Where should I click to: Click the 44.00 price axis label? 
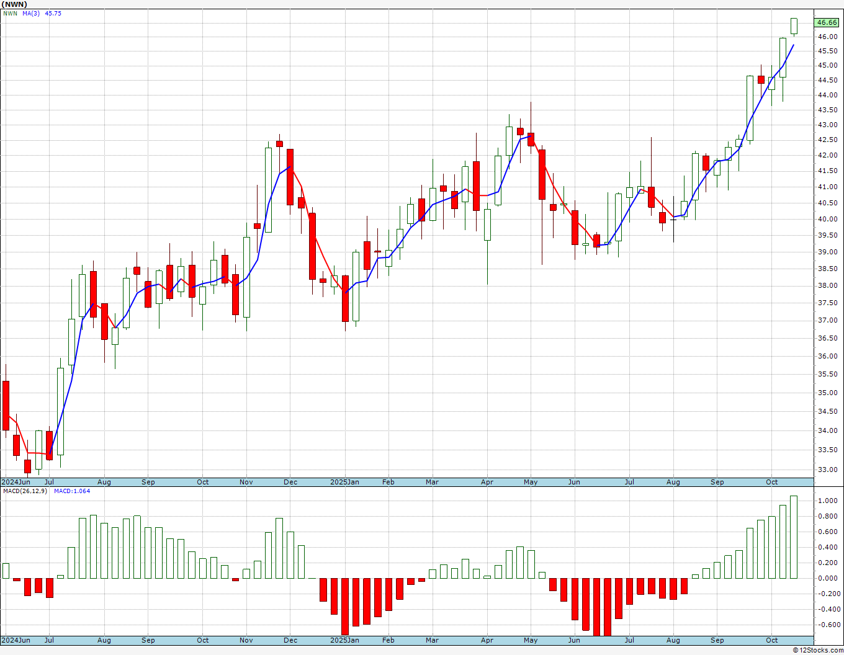tap(827, 95)
